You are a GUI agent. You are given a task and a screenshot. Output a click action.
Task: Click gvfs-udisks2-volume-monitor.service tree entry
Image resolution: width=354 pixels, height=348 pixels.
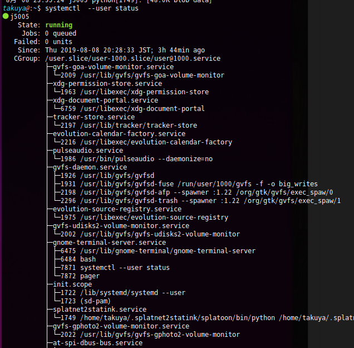[x=121, y=226]
